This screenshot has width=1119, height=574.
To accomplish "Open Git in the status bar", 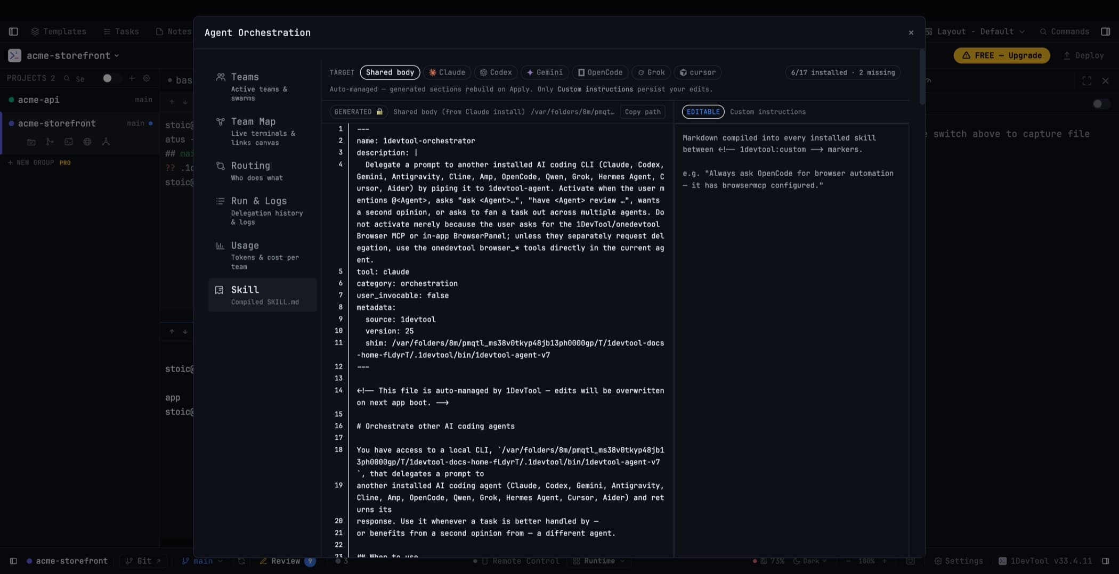I will pyautogui.click(x=143, y=561).
